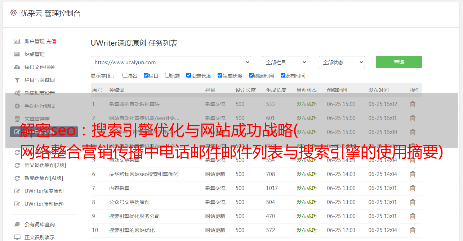Click publish time 06-25 12:04

[x=383, y=230]
